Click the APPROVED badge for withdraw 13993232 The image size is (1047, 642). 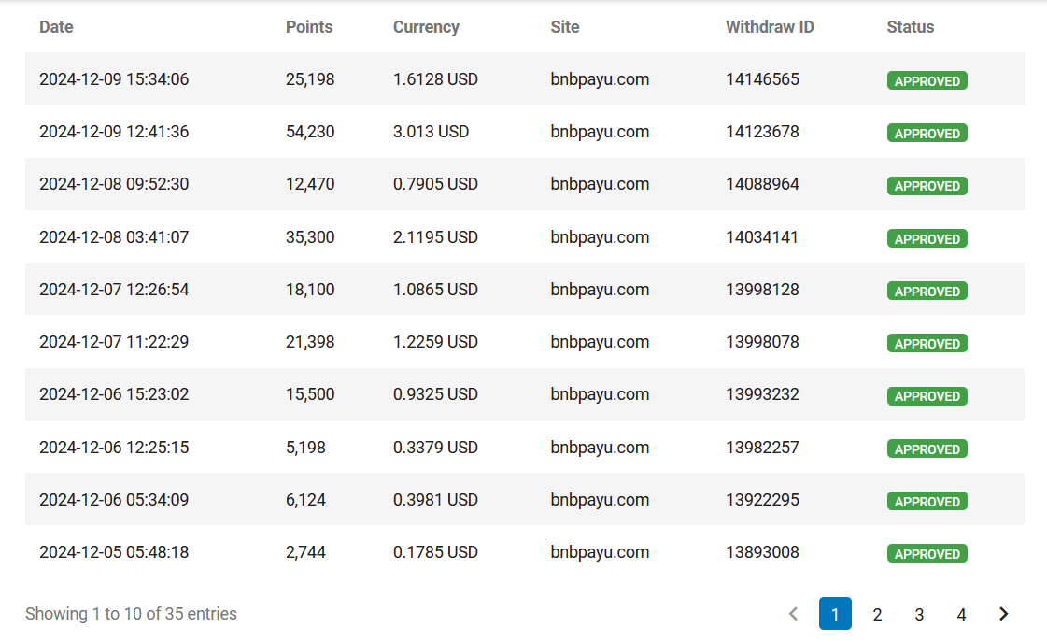pos(927,396)
